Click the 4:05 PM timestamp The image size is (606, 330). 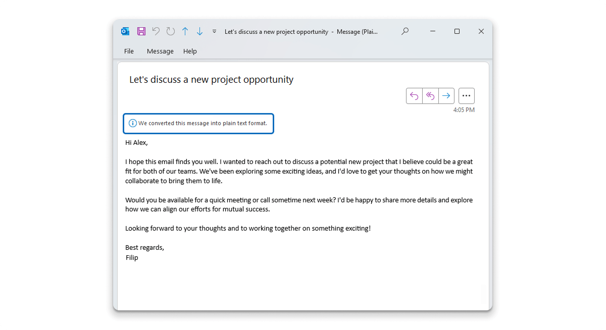coord(464,110)
